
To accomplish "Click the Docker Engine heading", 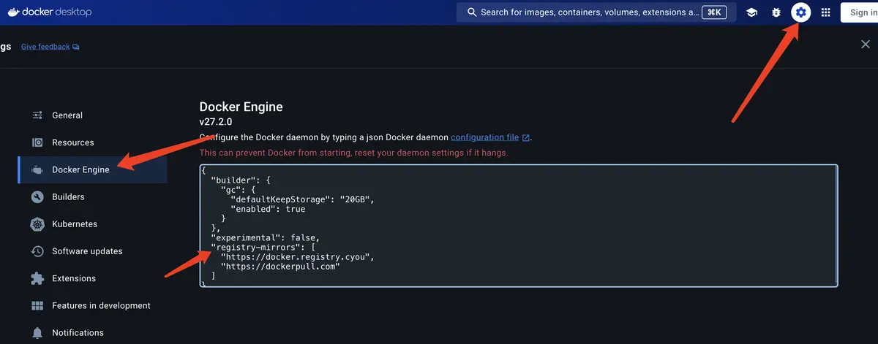I will tap(241, 107).
